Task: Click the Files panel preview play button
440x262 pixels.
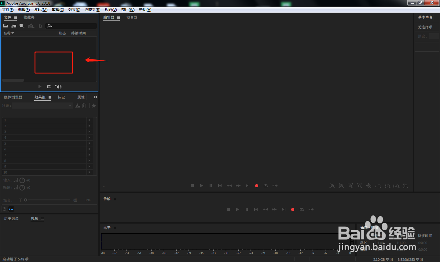Action: (40, 87)
